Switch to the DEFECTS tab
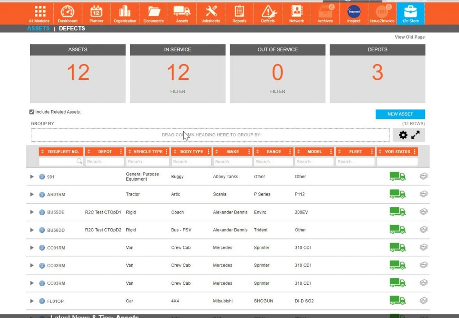459x318 pixels. pos(72,28)
